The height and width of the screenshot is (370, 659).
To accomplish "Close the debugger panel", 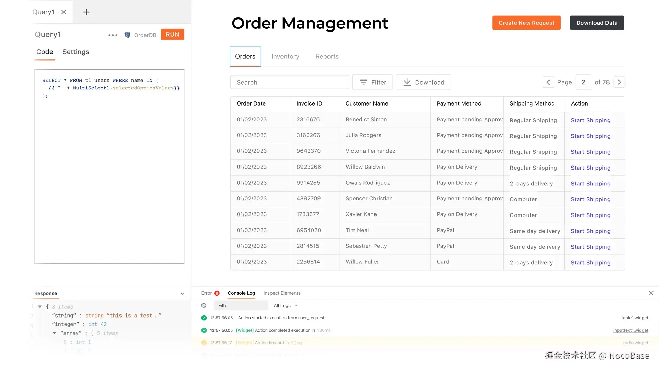I will [x=651, y=293].
